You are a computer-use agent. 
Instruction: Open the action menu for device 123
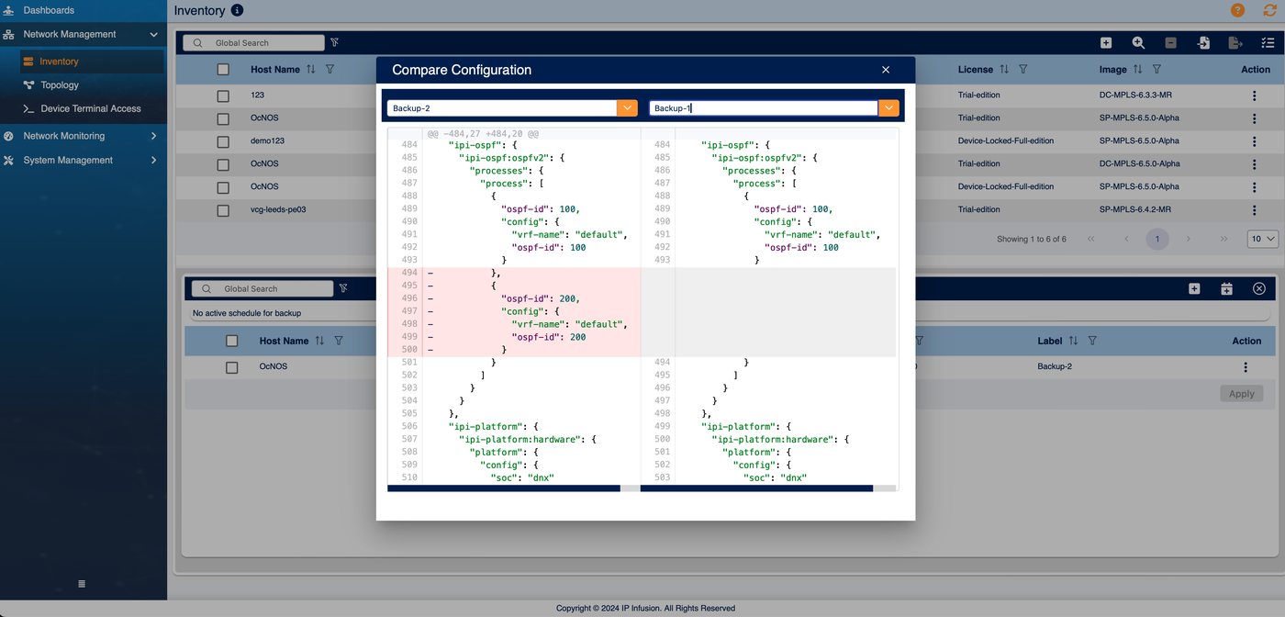click(1255, 95)
